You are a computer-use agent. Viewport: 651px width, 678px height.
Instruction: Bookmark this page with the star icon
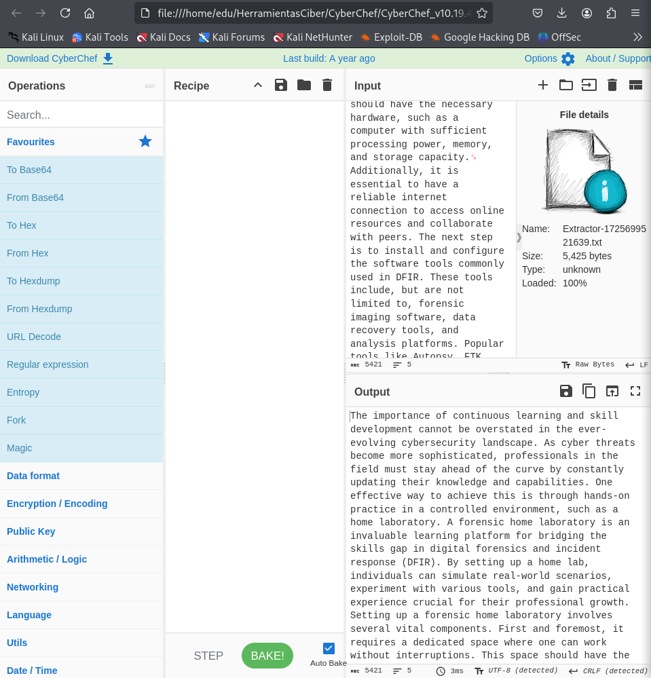482,14
